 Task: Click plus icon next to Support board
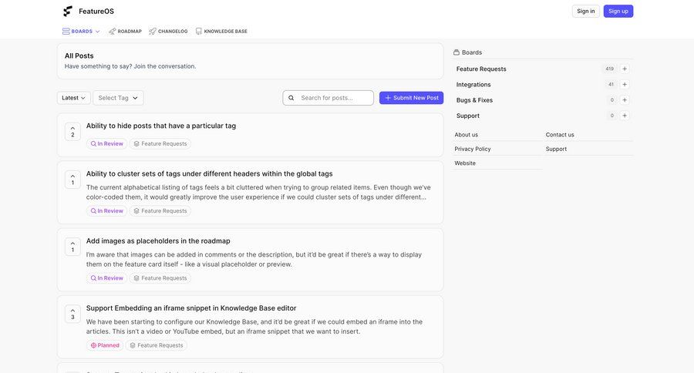click(x=625, y=116)
